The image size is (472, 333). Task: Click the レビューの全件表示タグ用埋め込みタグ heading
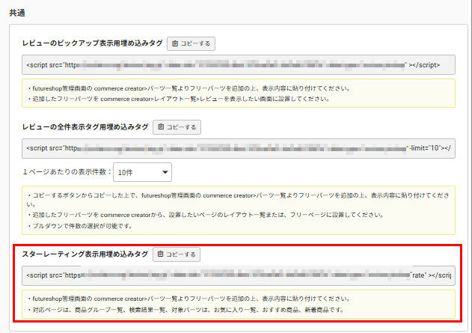pos(85,127)
